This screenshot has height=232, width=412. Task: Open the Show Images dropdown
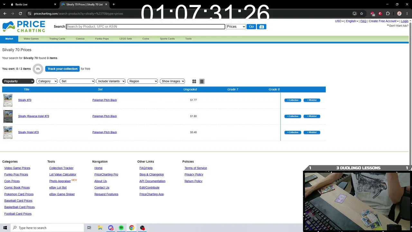coord(173,81)
